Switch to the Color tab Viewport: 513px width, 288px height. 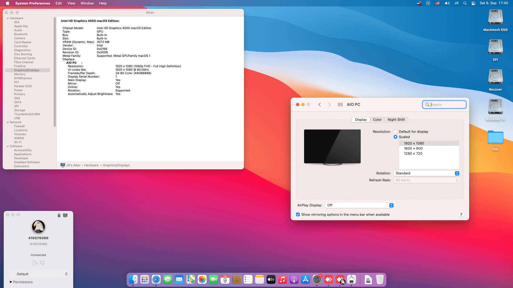377,119
